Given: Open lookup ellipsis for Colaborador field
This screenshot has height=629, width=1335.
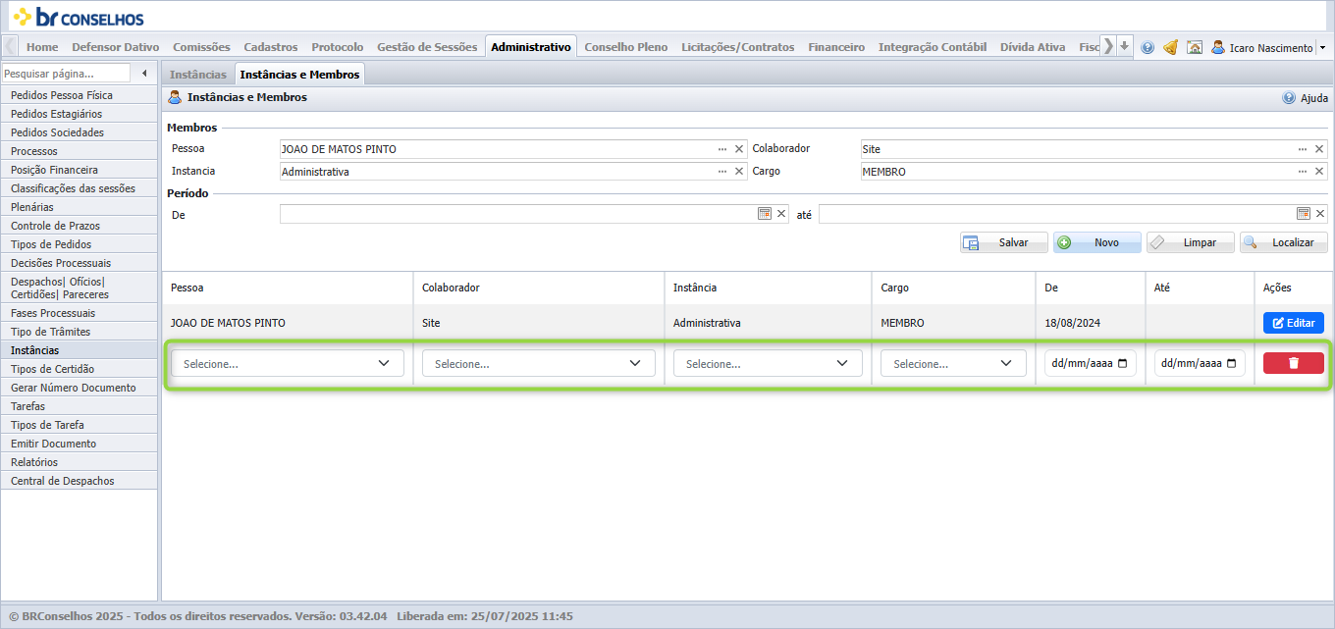Looking at the screenshot, I should tap(1303, 149).
